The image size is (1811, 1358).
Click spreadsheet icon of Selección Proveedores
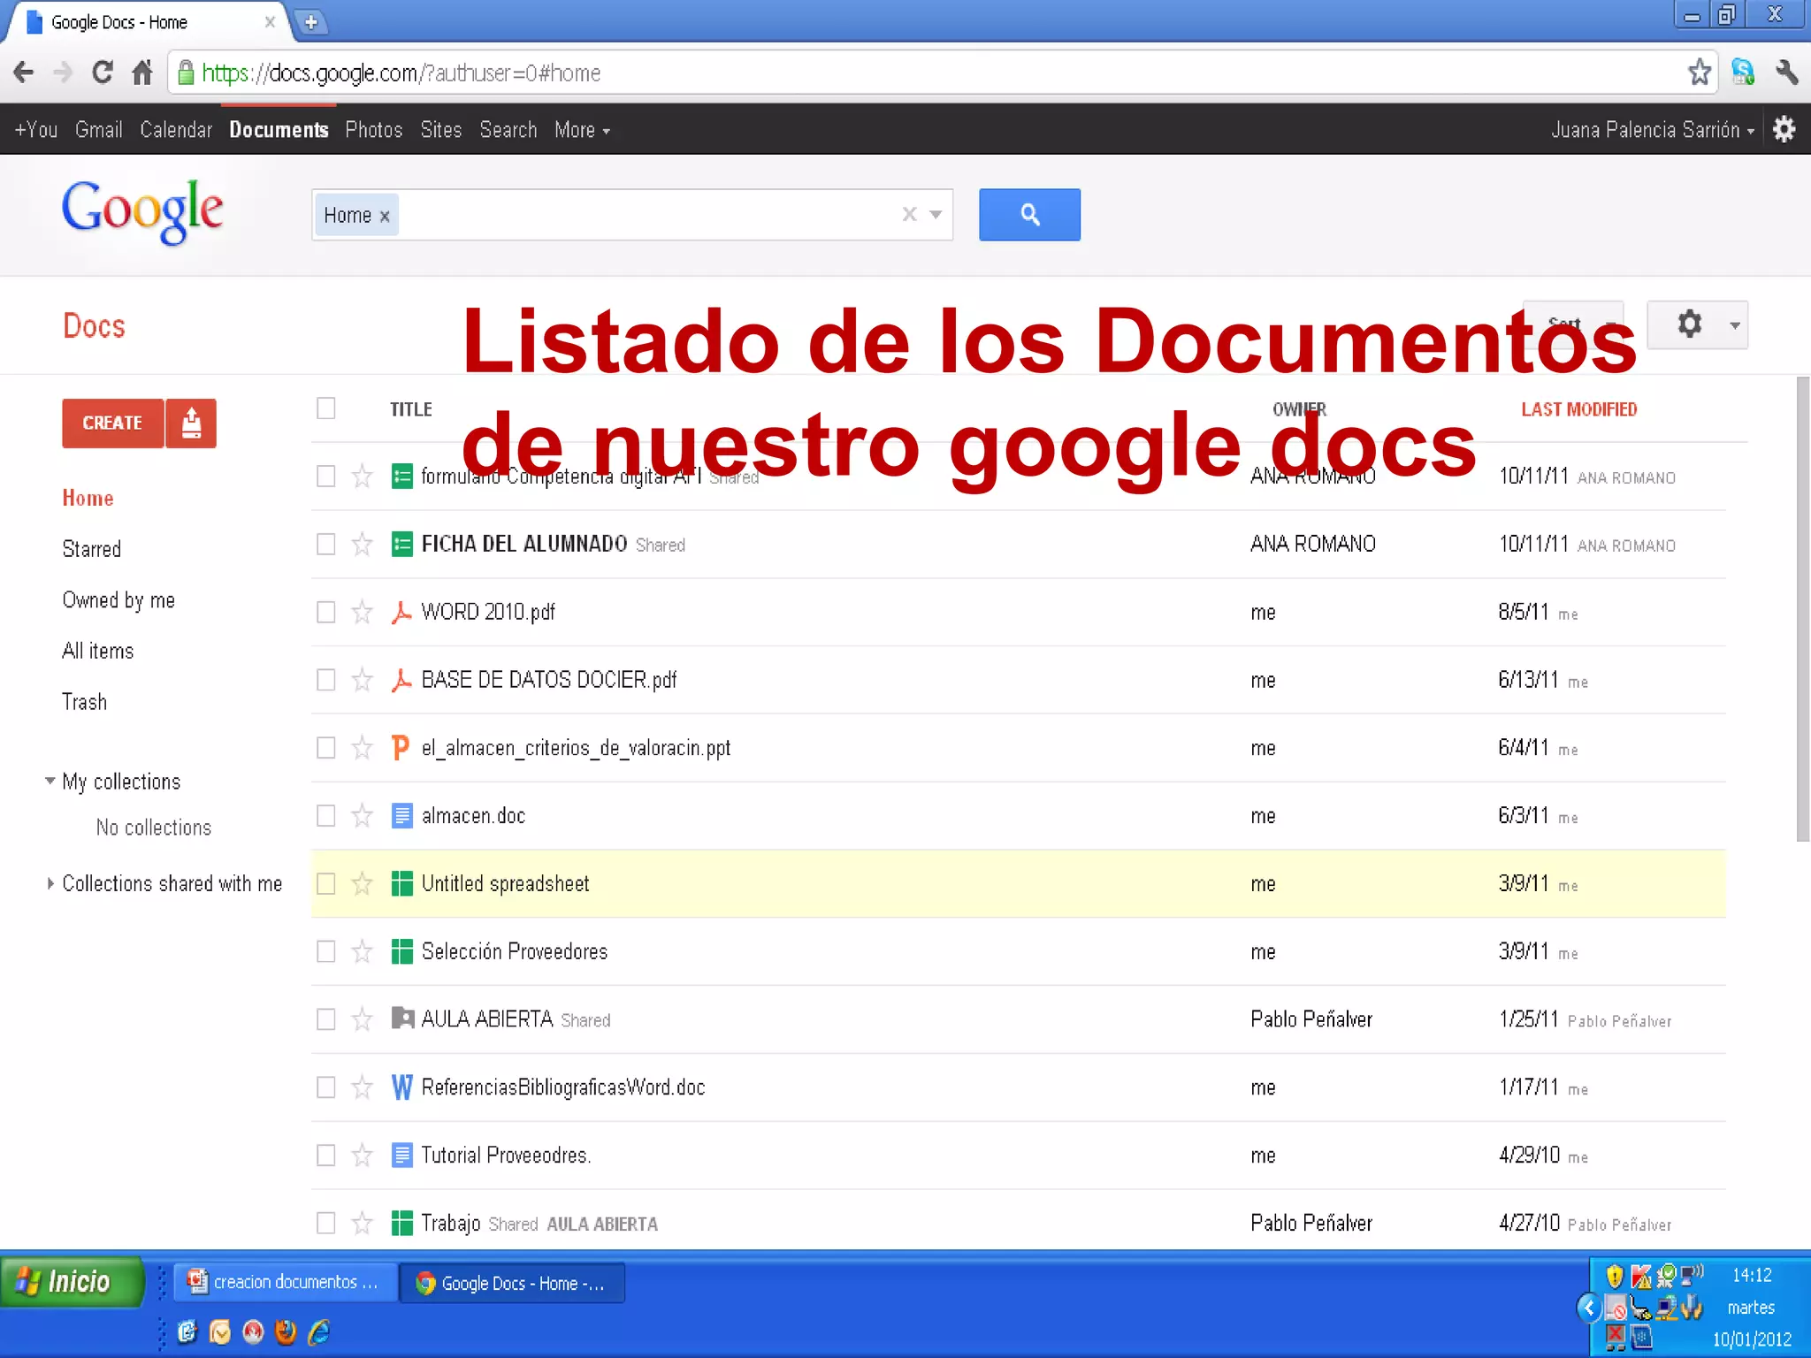tap(401, 951)
